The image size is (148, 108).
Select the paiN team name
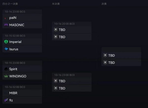click(13, 18)
